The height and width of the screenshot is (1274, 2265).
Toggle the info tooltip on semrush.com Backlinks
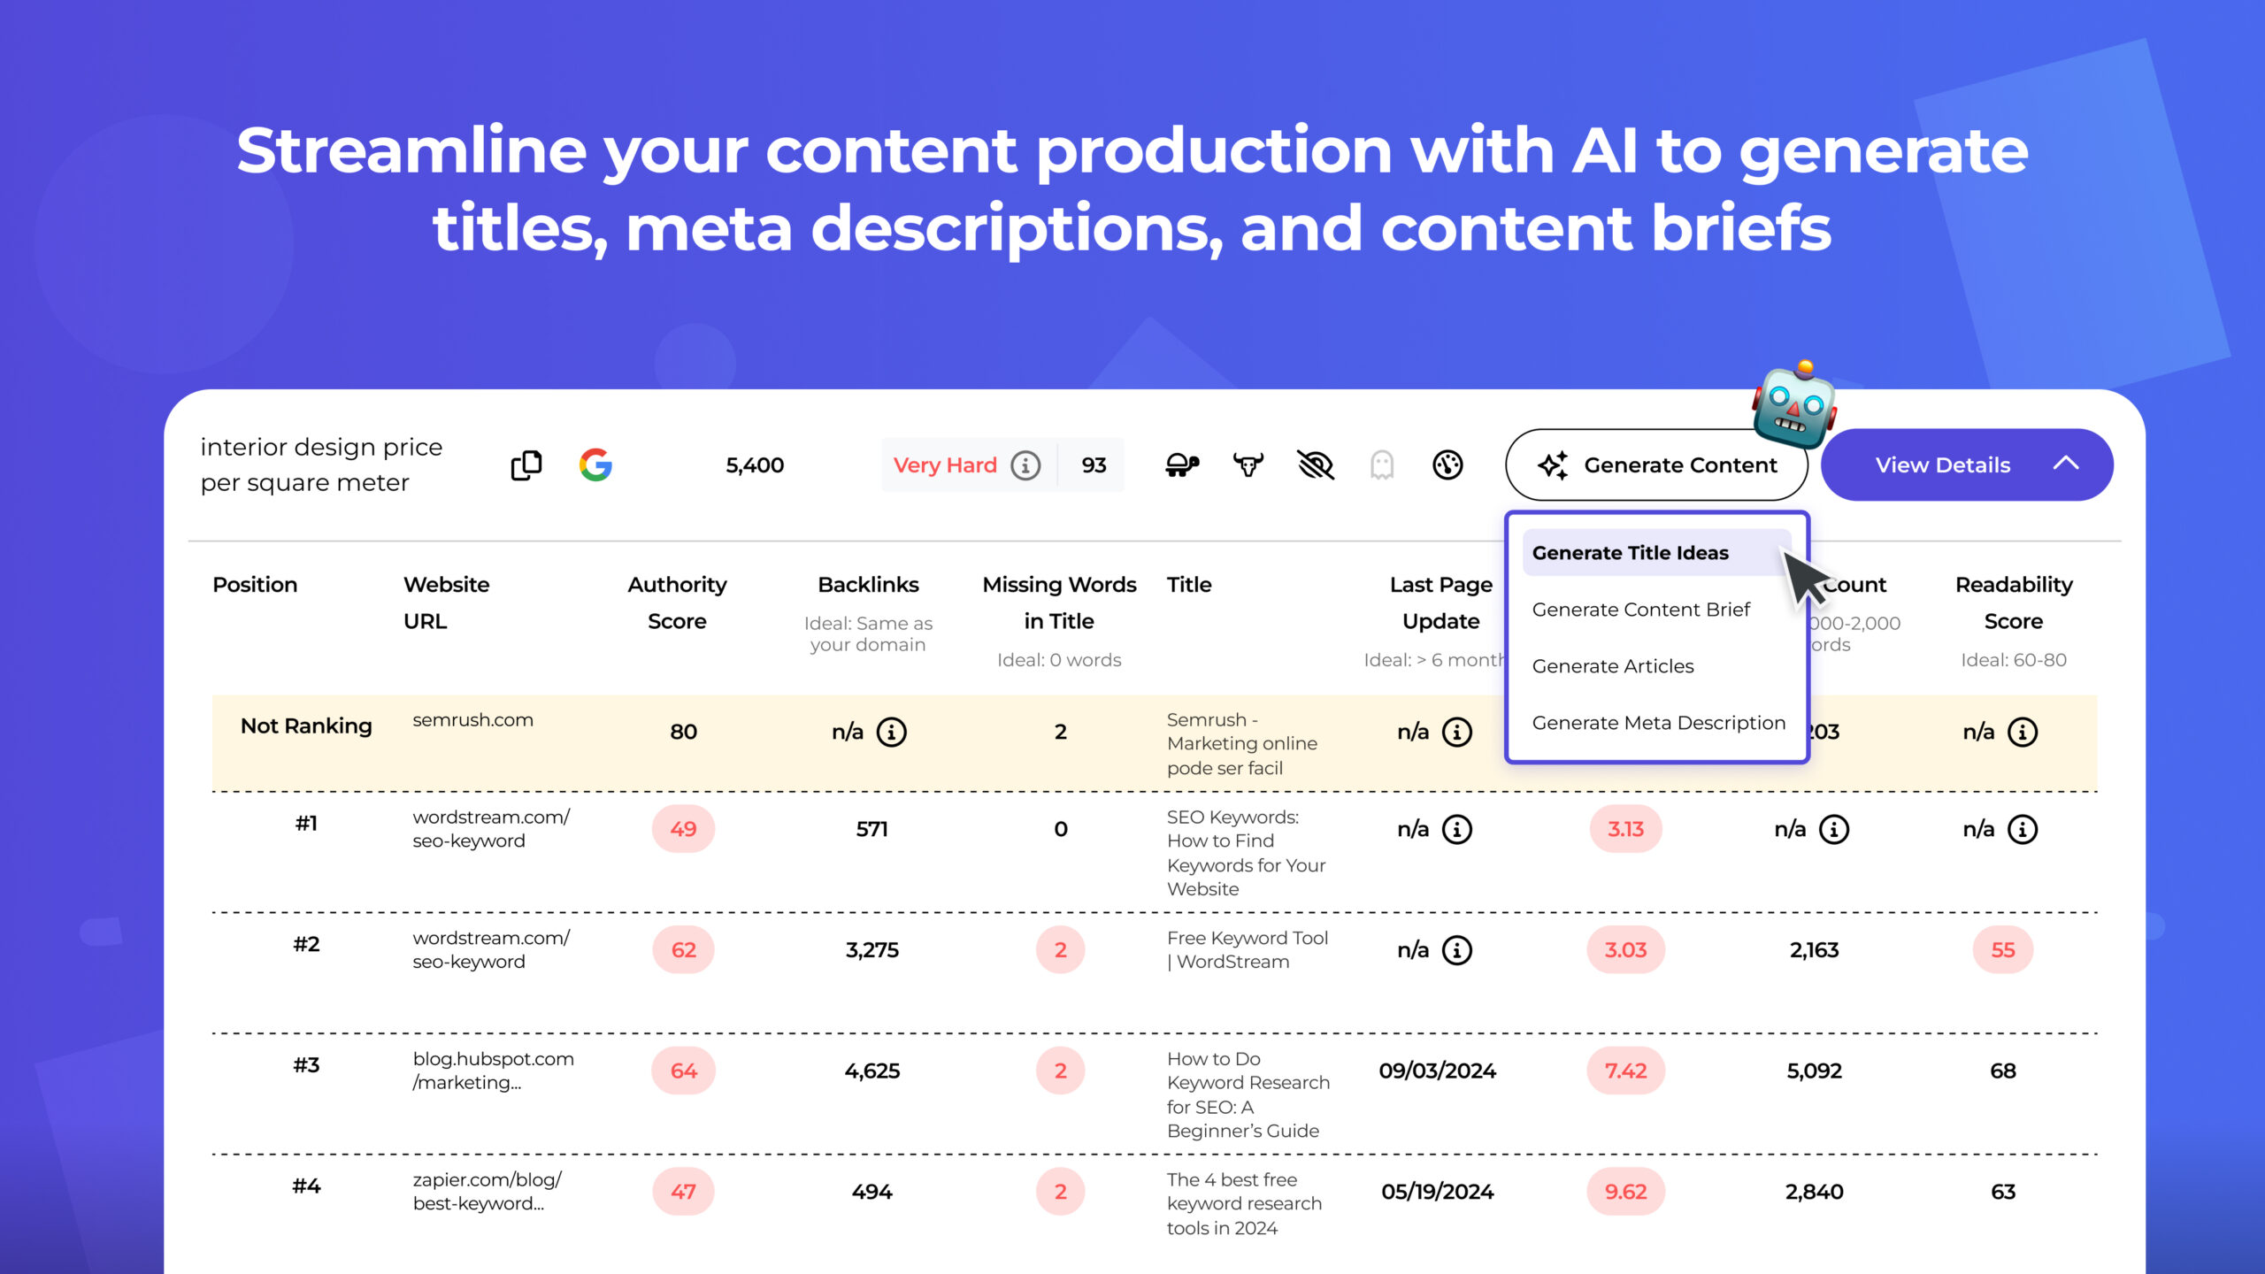892,732
